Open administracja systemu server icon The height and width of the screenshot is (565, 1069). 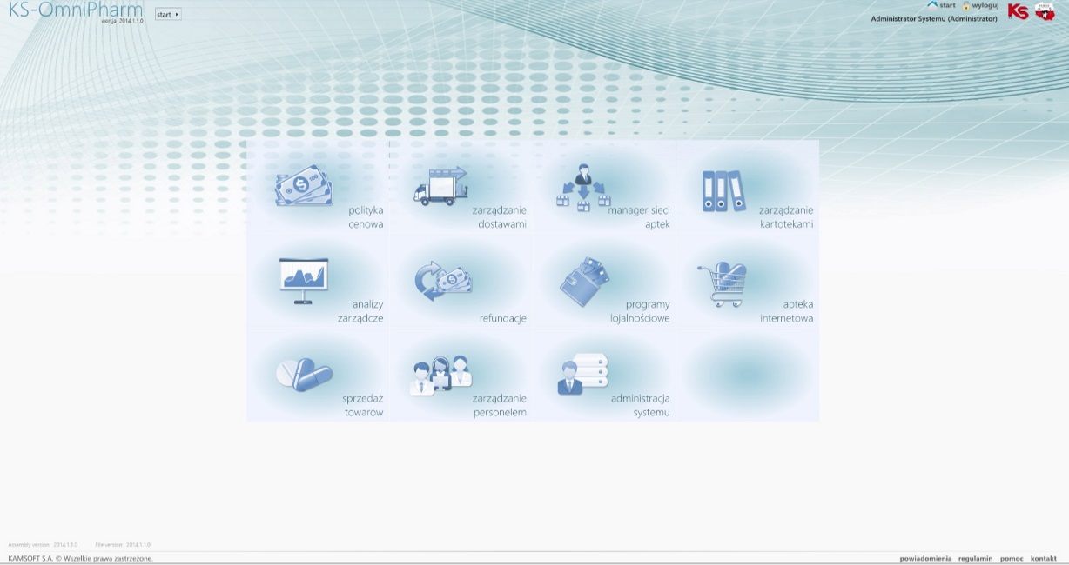[x=582, y=374]
